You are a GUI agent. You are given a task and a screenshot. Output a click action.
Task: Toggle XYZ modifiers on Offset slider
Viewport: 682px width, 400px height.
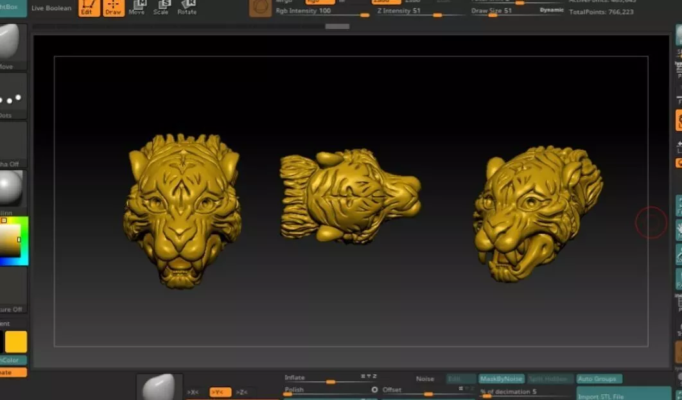[x=466, y=388]
